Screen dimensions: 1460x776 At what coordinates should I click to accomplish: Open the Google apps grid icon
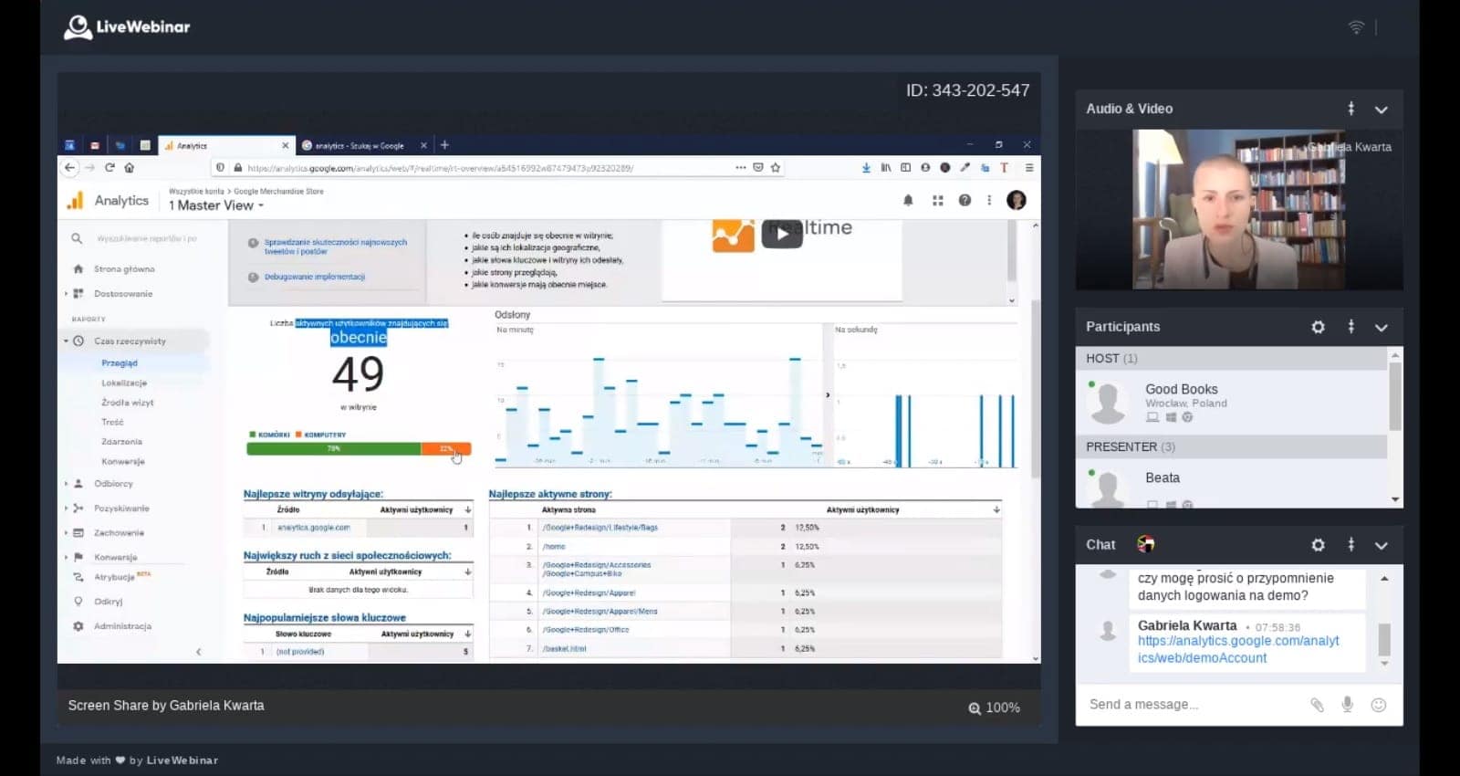tap(937, 201)
